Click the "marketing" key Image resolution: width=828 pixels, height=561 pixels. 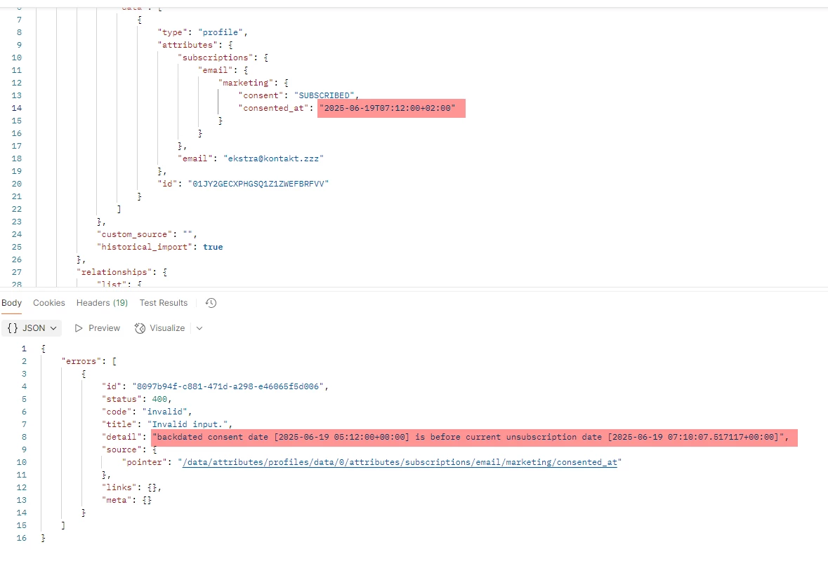point(246,83)
